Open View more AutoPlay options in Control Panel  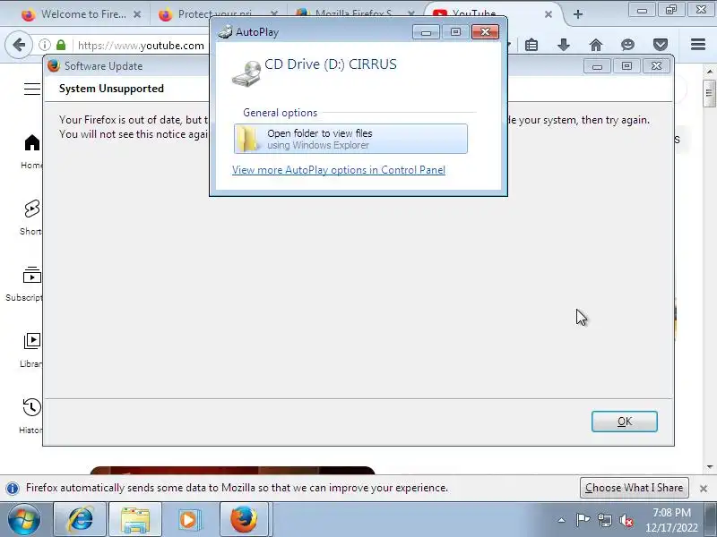[339, 170]
